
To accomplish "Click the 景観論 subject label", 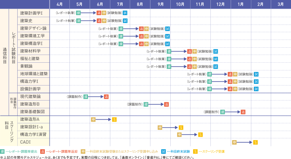I will tap(26, 66).
